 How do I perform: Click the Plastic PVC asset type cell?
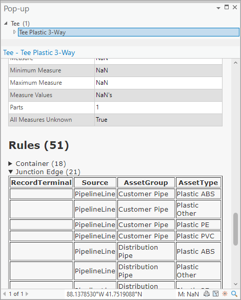(198, 236)
